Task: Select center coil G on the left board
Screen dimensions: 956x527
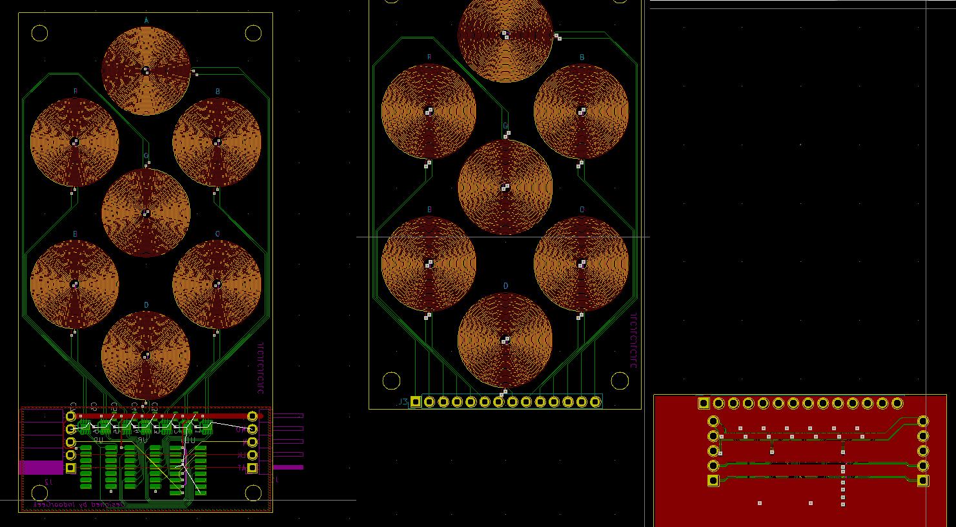Action: [x=147, y=213]
